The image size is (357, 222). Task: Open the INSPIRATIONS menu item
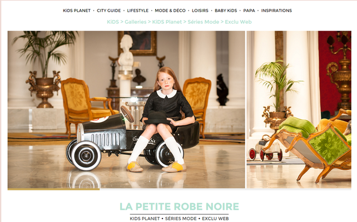coord(276,11)
